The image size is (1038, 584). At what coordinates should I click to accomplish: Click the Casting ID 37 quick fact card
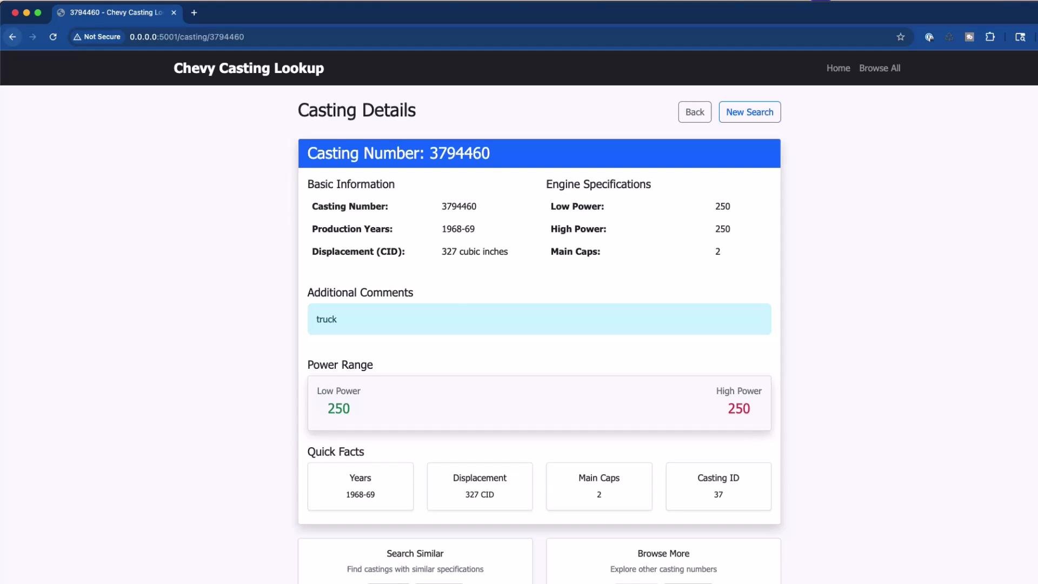pyautogui.click(x=718, y=486)
